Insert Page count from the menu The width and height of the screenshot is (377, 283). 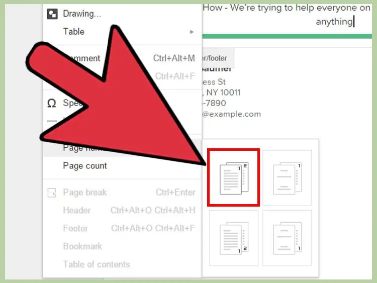click(x=85, y=166)
